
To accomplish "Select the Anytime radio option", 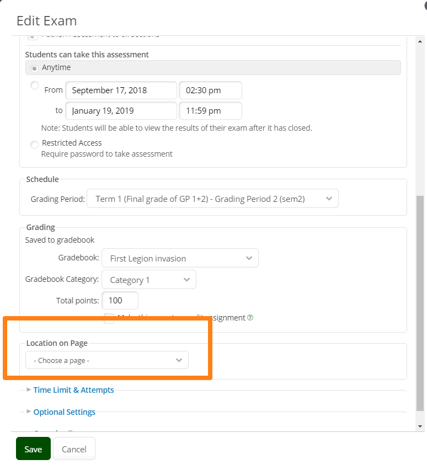I will tap(35, 68).
